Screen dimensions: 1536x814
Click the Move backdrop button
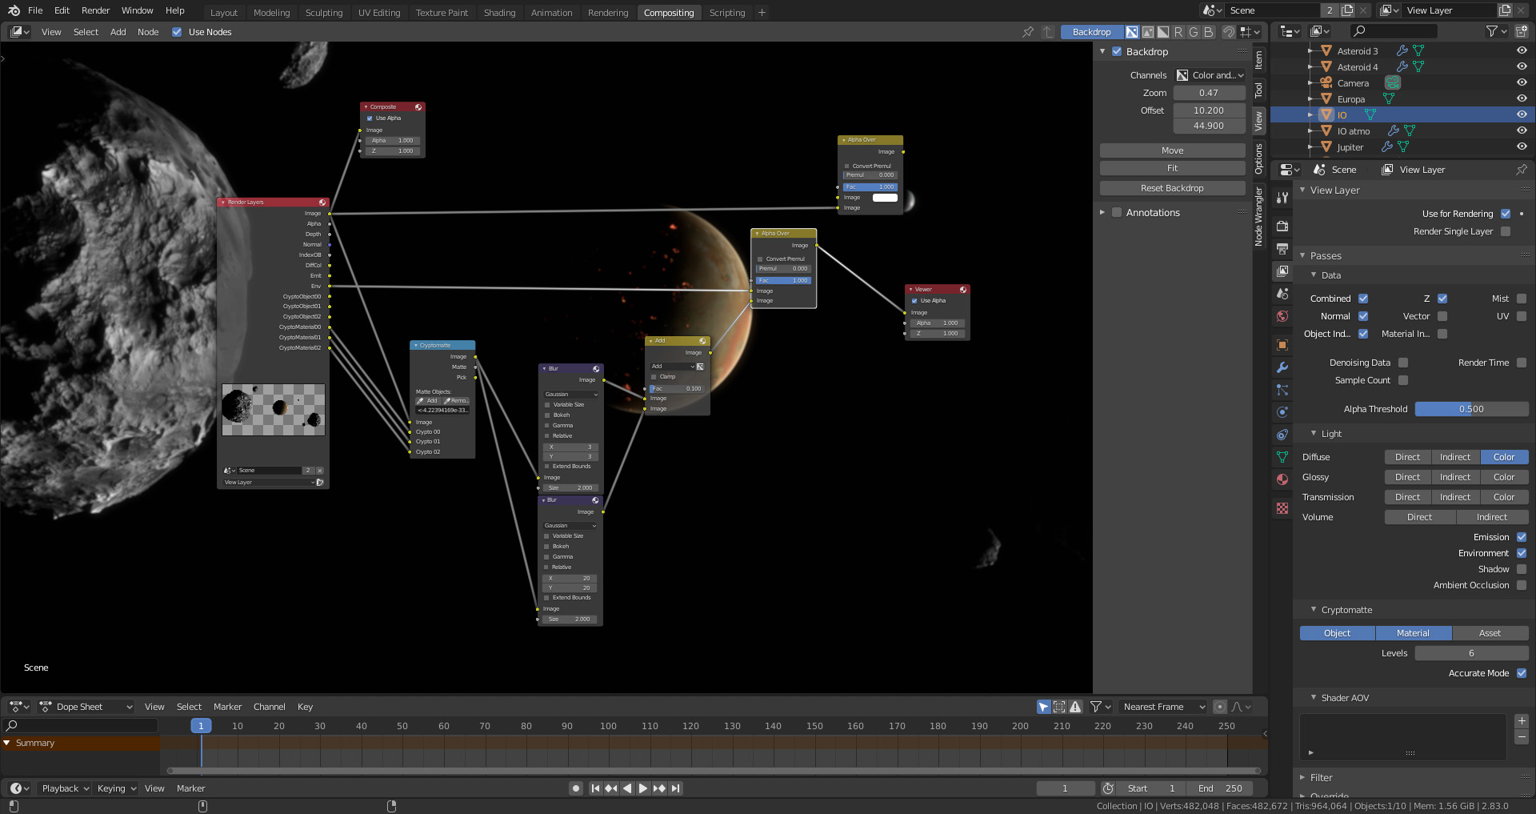click(1172, 150)
